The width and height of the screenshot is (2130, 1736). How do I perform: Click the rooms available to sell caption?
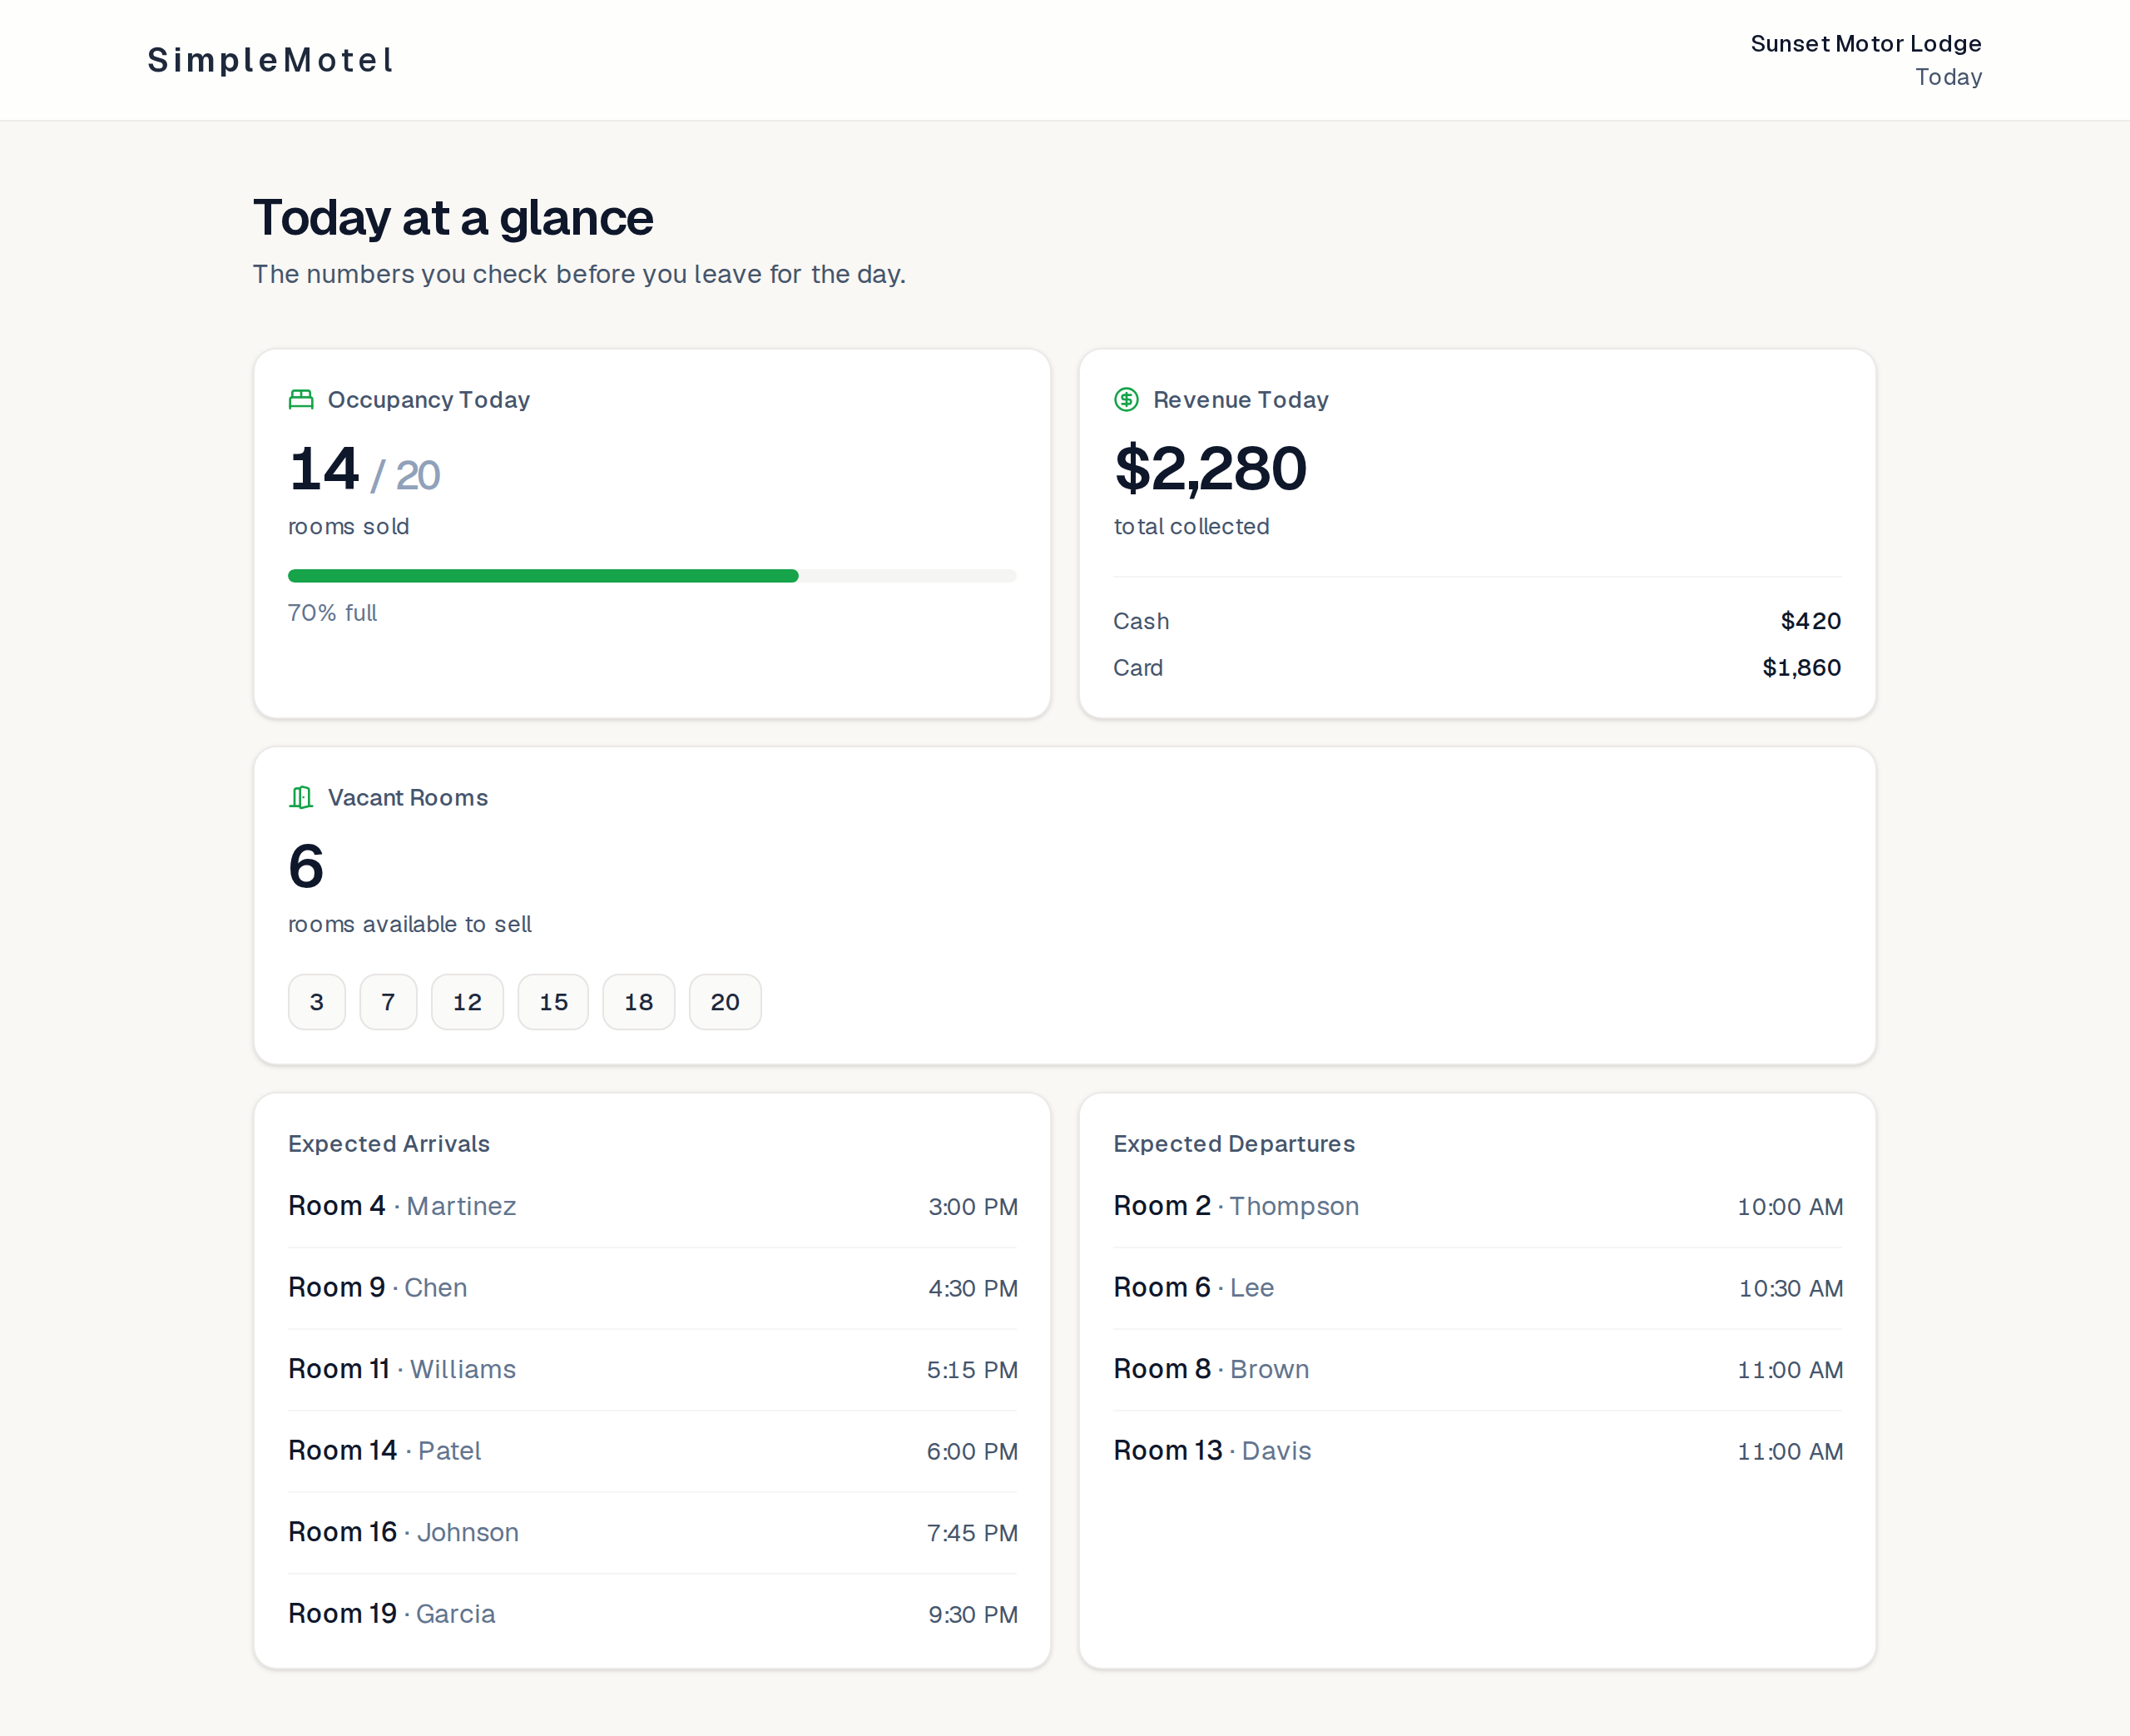[410, 924]
